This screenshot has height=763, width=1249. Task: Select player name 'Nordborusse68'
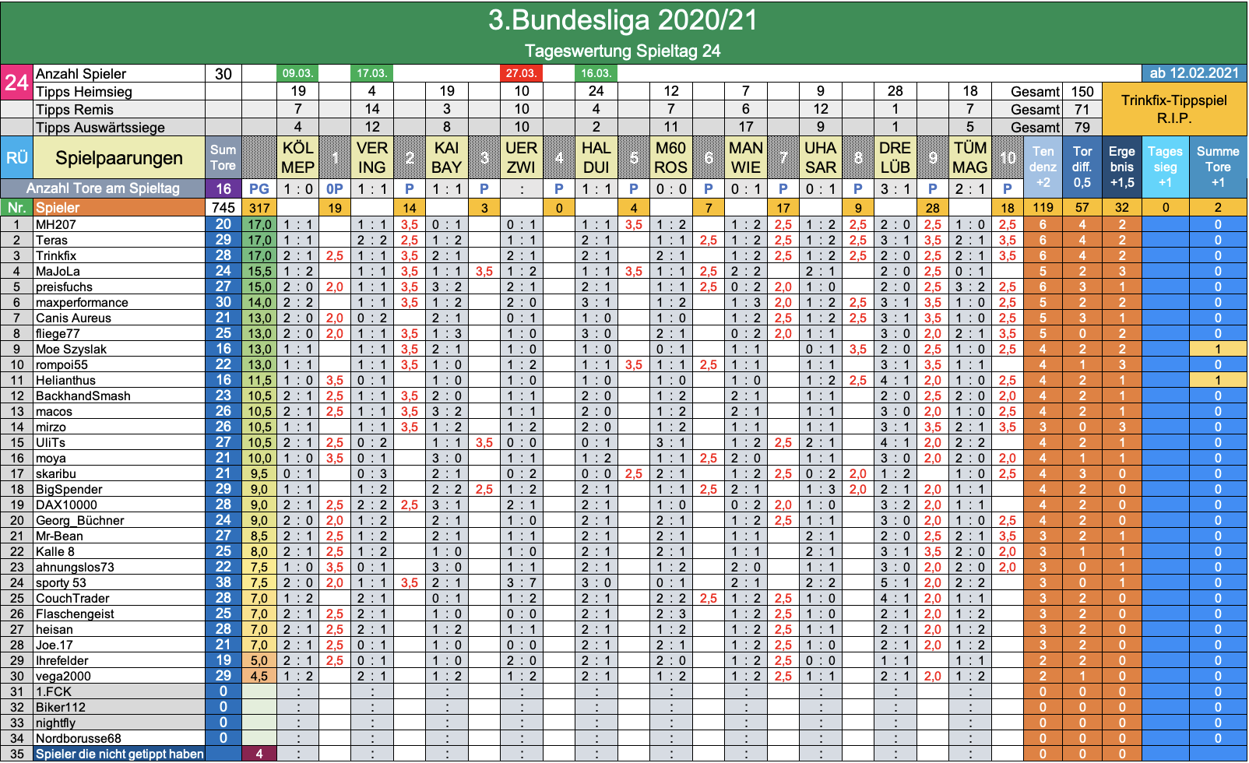click(x=79, y=738)
